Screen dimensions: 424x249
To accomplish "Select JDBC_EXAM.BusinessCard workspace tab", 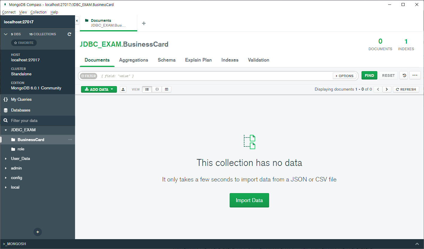I will coord(109,23).
